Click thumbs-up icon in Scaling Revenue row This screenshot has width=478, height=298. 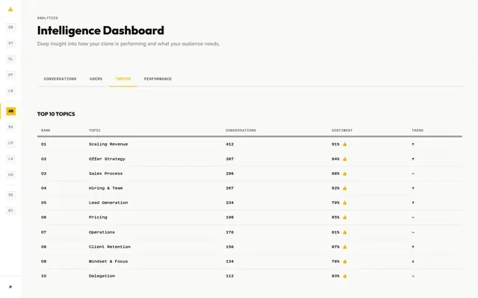[344, 144]
